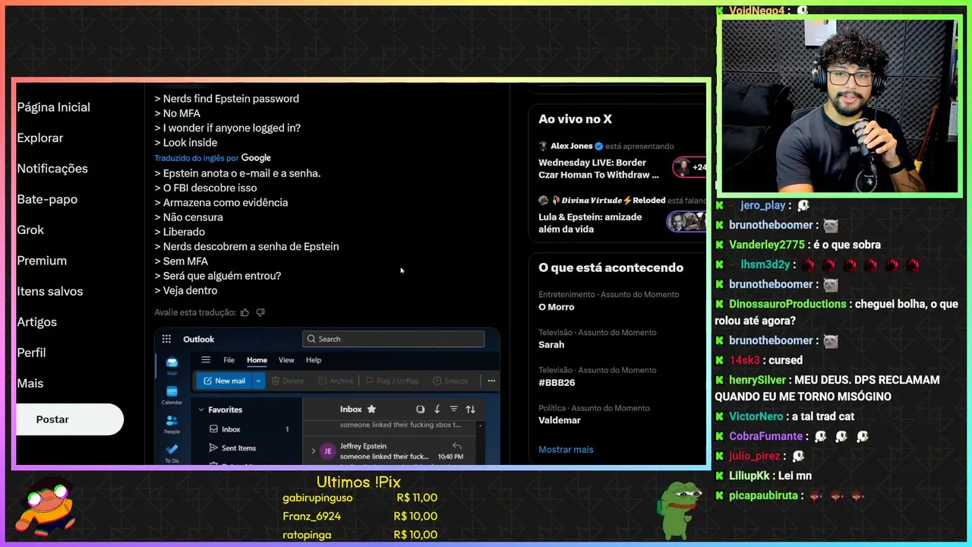Open trending topic Sarah

[551, 345]
